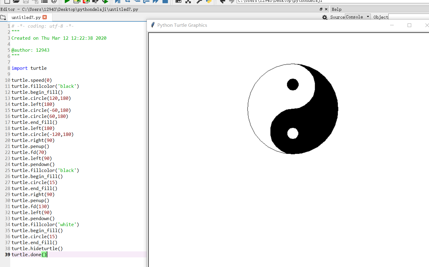Open a file using the folder icon
429x267 pixels.
16,2
